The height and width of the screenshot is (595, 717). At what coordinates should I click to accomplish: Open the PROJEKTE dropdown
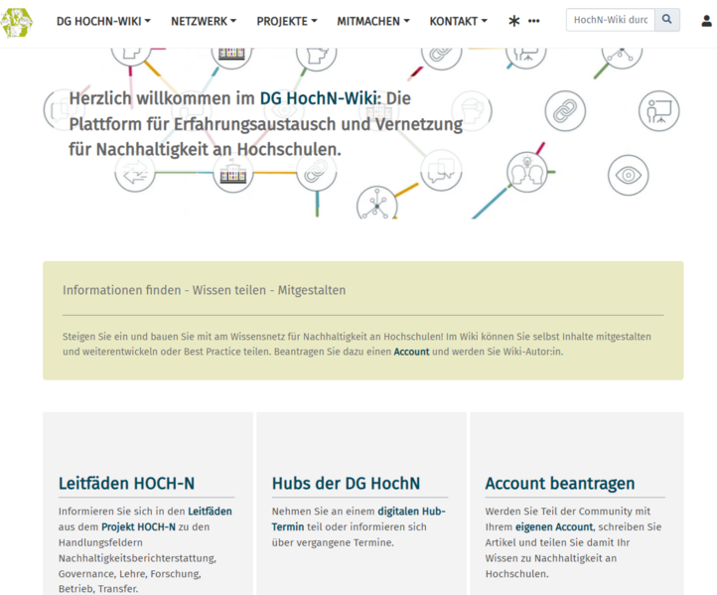(x=287, y=22)
